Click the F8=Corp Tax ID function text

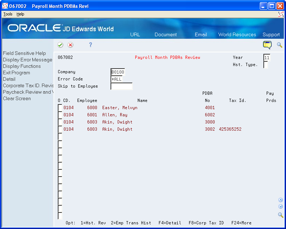206,223
